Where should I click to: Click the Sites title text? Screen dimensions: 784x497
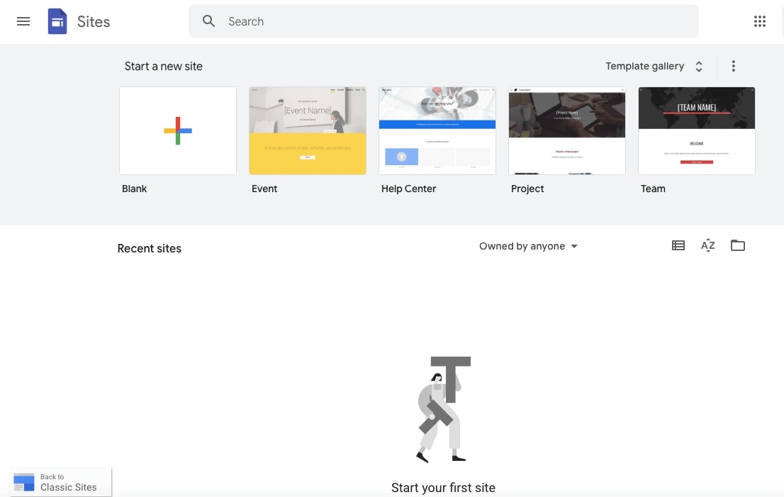94,21
